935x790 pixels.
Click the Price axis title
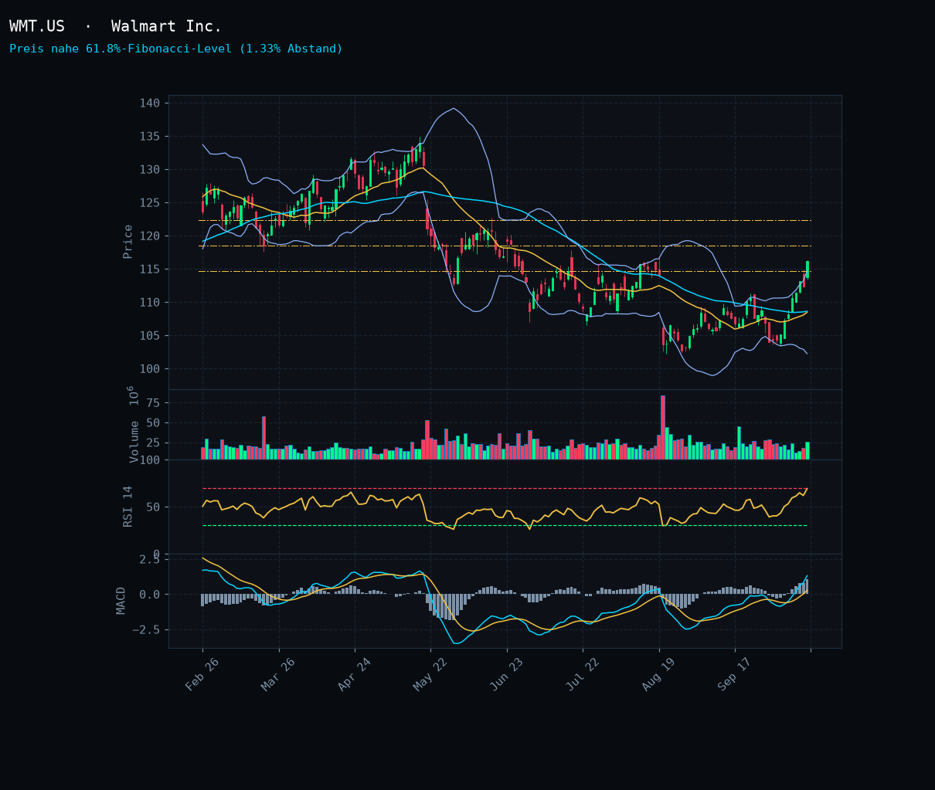(x=128, y=242)
